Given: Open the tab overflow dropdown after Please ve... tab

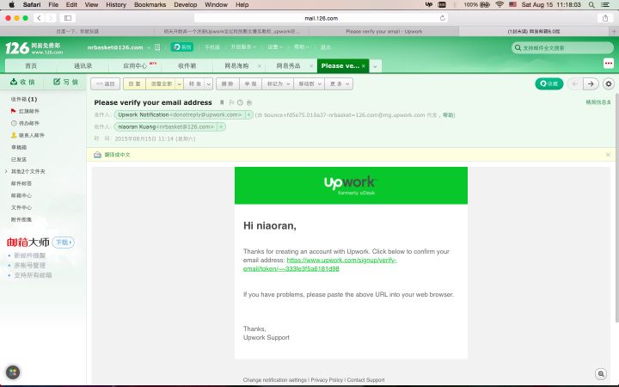Looking at the screenshot, I should (375, 66).
